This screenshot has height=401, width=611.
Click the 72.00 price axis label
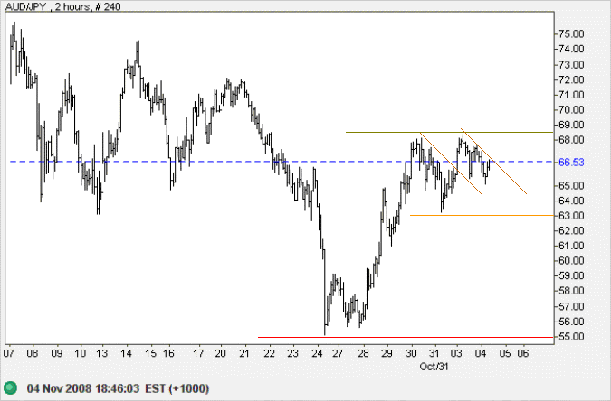(571, 79)
